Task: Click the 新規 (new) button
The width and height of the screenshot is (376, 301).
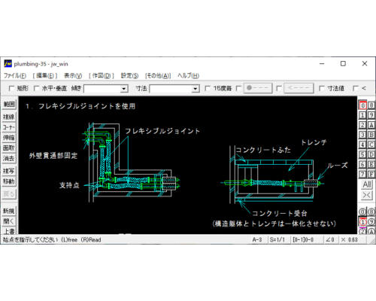Action: pos(9,211)
